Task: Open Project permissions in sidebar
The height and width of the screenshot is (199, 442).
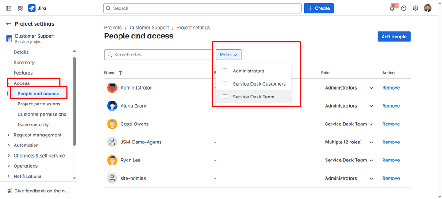Action: (x=39, y=104)
